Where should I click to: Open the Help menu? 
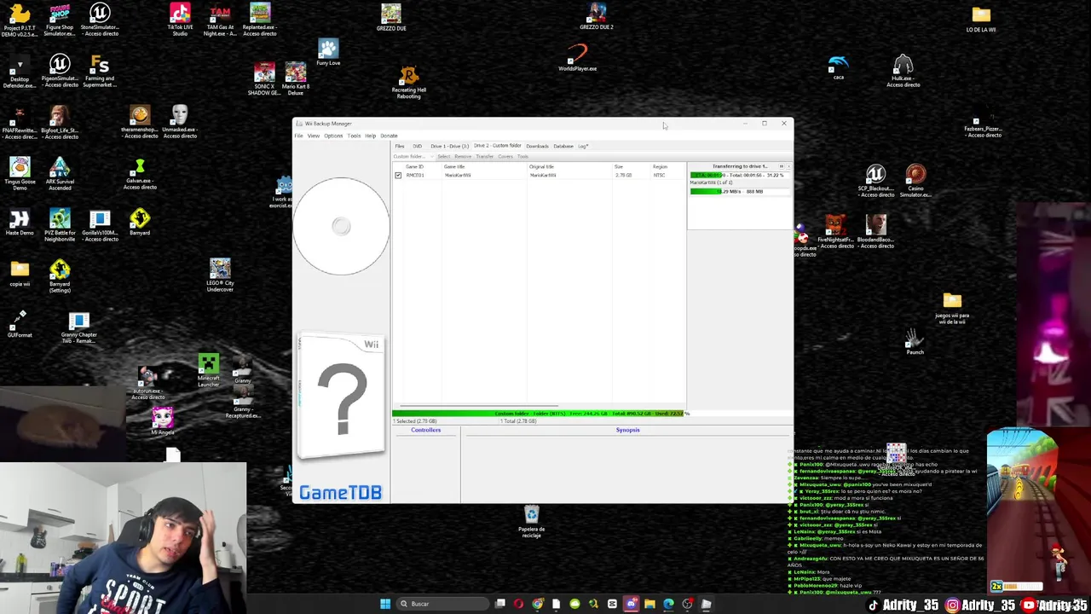(371, 136)
